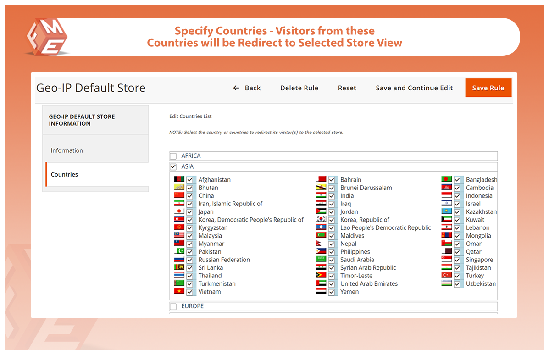
Task: Uncheck the China checkbox
Action: point(190,196)
